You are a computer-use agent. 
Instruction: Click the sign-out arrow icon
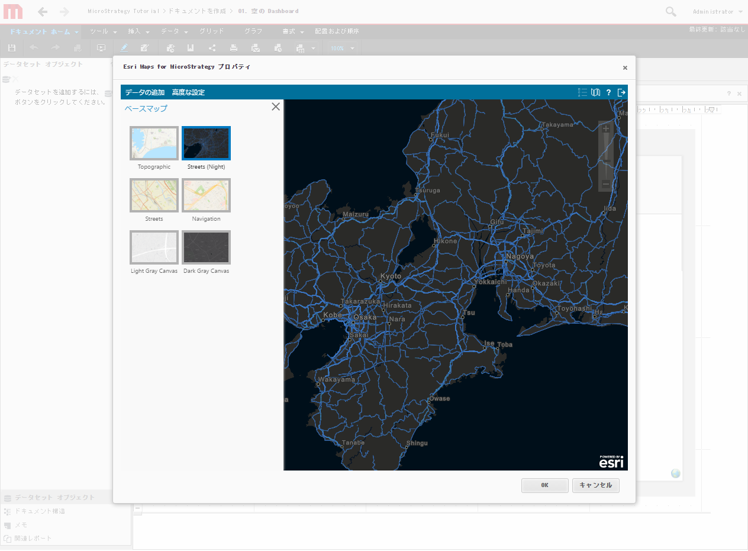[x=621, y=92]
